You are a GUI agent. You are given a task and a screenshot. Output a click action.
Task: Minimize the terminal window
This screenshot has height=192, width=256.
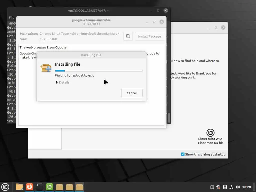151,11
